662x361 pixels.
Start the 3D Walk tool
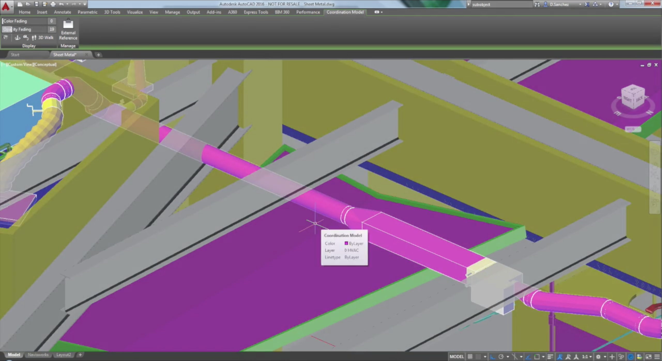[x=43, y=38]
